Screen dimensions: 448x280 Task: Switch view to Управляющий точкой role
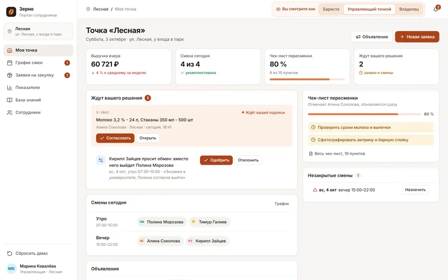click(369, 9)
